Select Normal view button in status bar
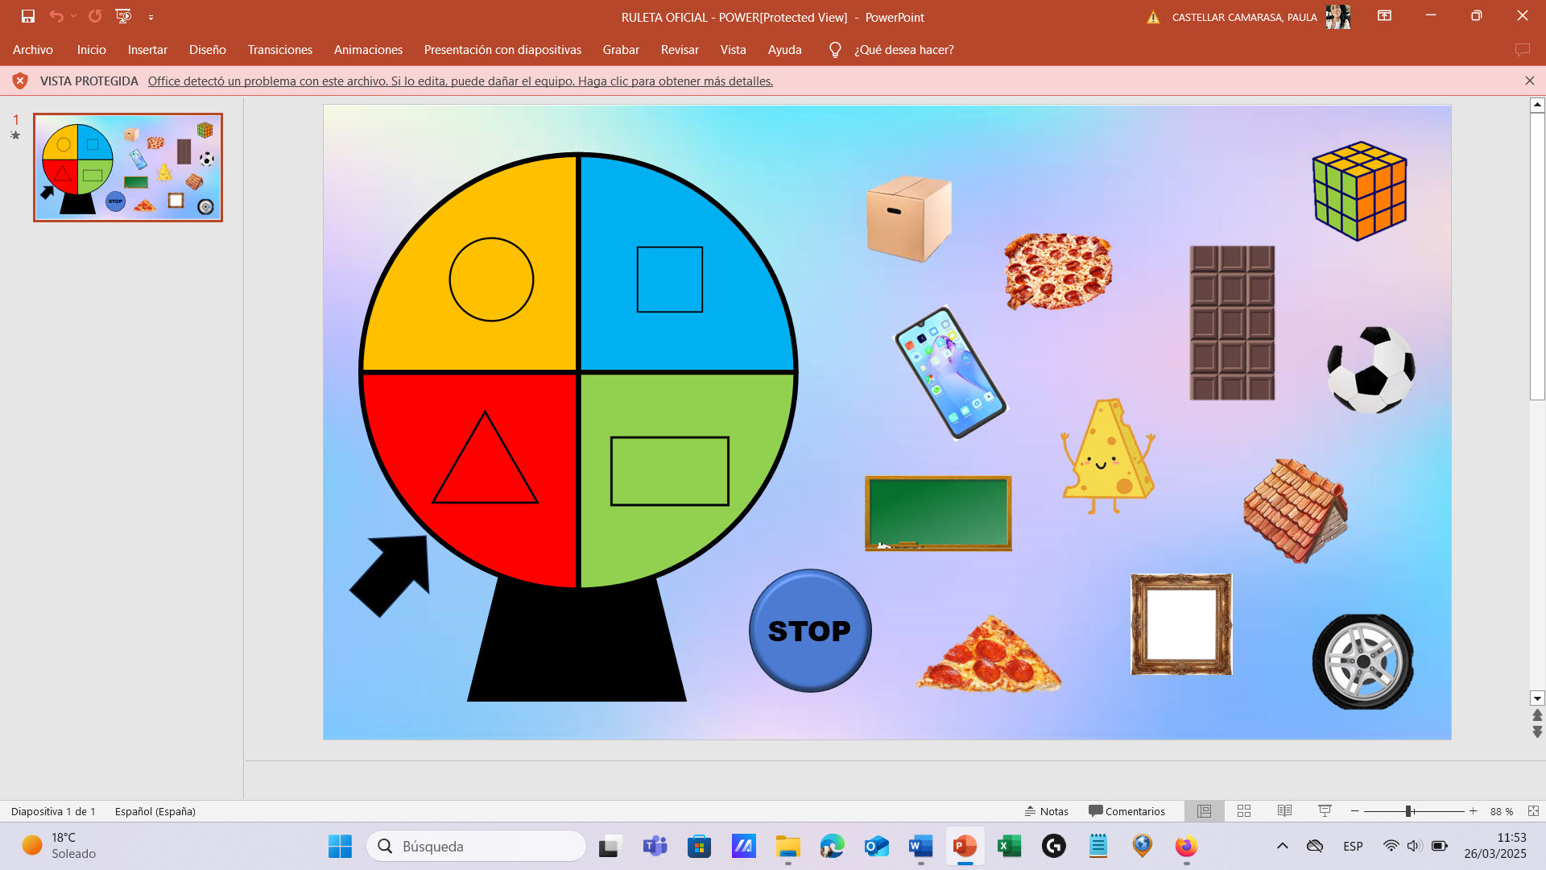The width and height of the screenshot is (1546, 870). point(1204,811)
